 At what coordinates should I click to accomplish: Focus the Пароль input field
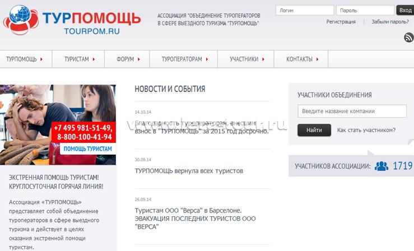[365, 10]
